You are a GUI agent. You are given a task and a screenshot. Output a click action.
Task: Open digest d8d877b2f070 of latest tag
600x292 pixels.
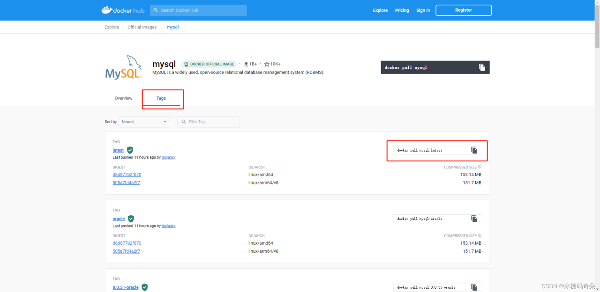[x=127, y=174]
